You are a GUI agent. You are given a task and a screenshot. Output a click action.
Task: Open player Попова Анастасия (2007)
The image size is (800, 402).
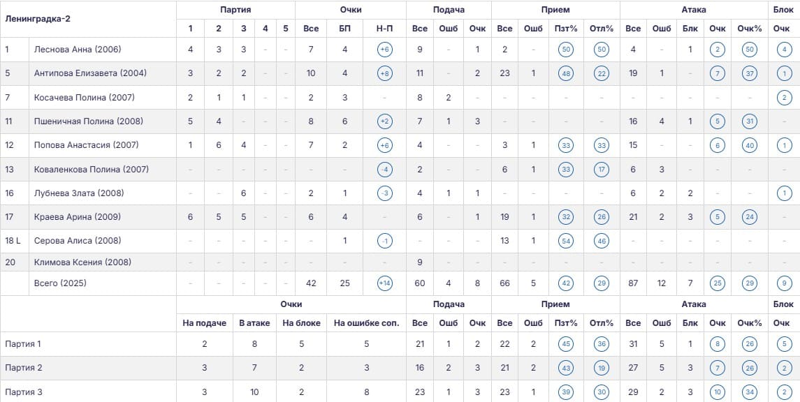point(86,145)
